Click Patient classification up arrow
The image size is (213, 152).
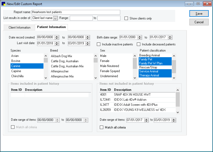[174, 56]
